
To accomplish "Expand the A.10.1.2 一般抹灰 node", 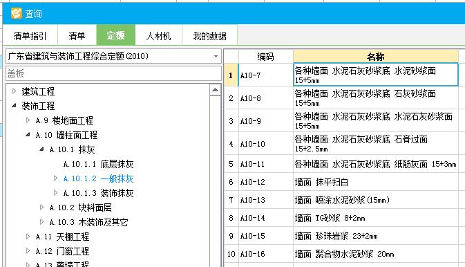I will 55,178.
